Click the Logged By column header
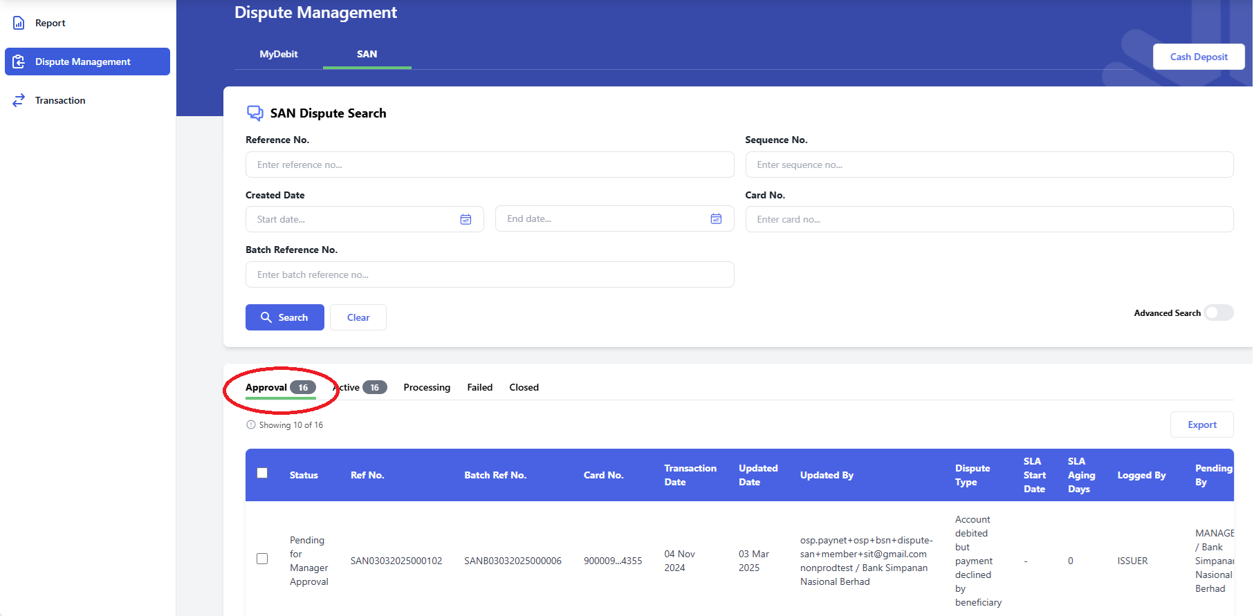1254x616 pixels. tap(1141, 475)
